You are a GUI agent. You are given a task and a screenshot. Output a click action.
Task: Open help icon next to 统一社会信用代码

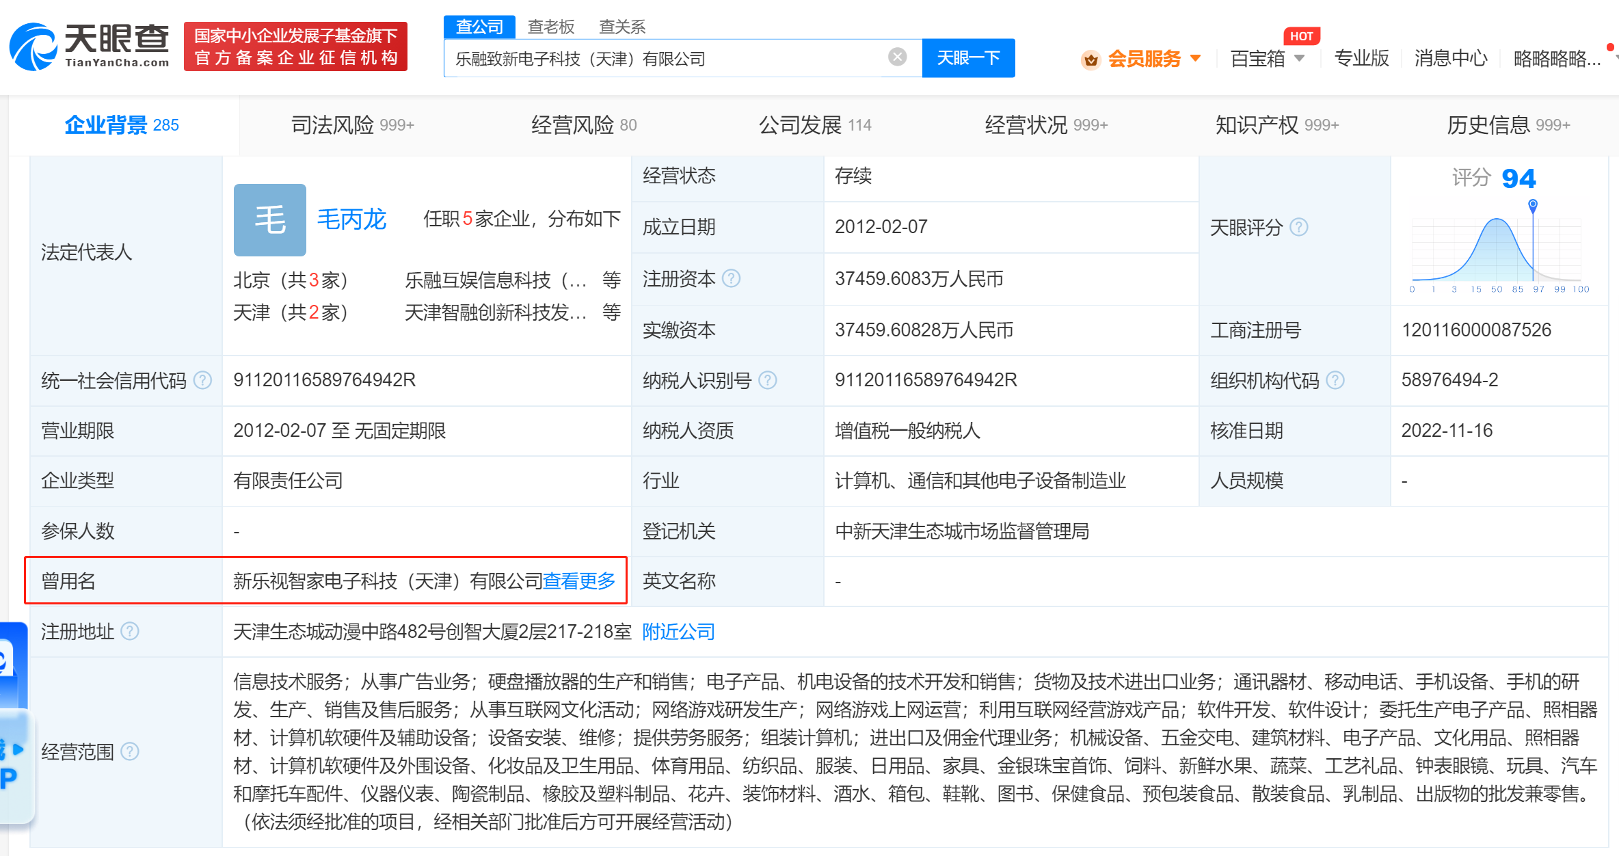tap(202, 380)
